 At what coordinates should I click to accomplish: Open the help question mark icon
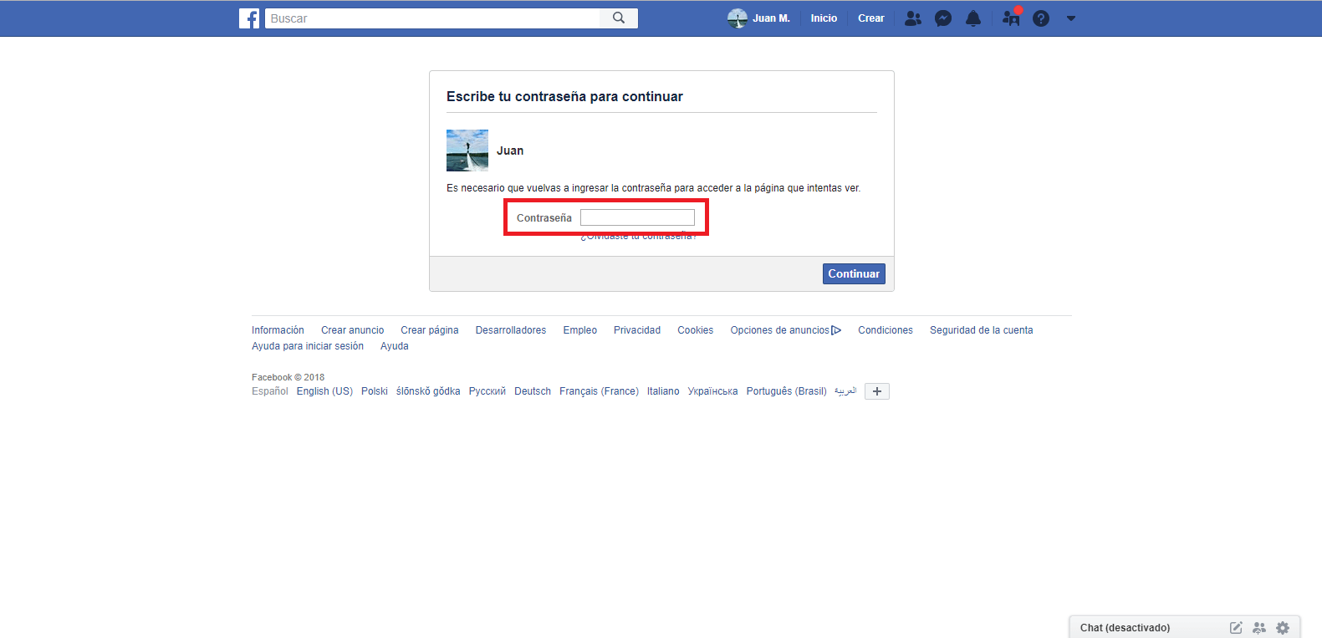[1041, 18]
